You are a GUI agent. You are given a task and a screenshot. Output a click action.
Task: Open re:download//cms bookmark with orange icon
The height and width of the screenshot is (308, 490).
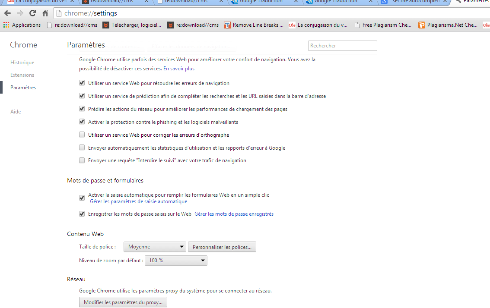[193, 25]
